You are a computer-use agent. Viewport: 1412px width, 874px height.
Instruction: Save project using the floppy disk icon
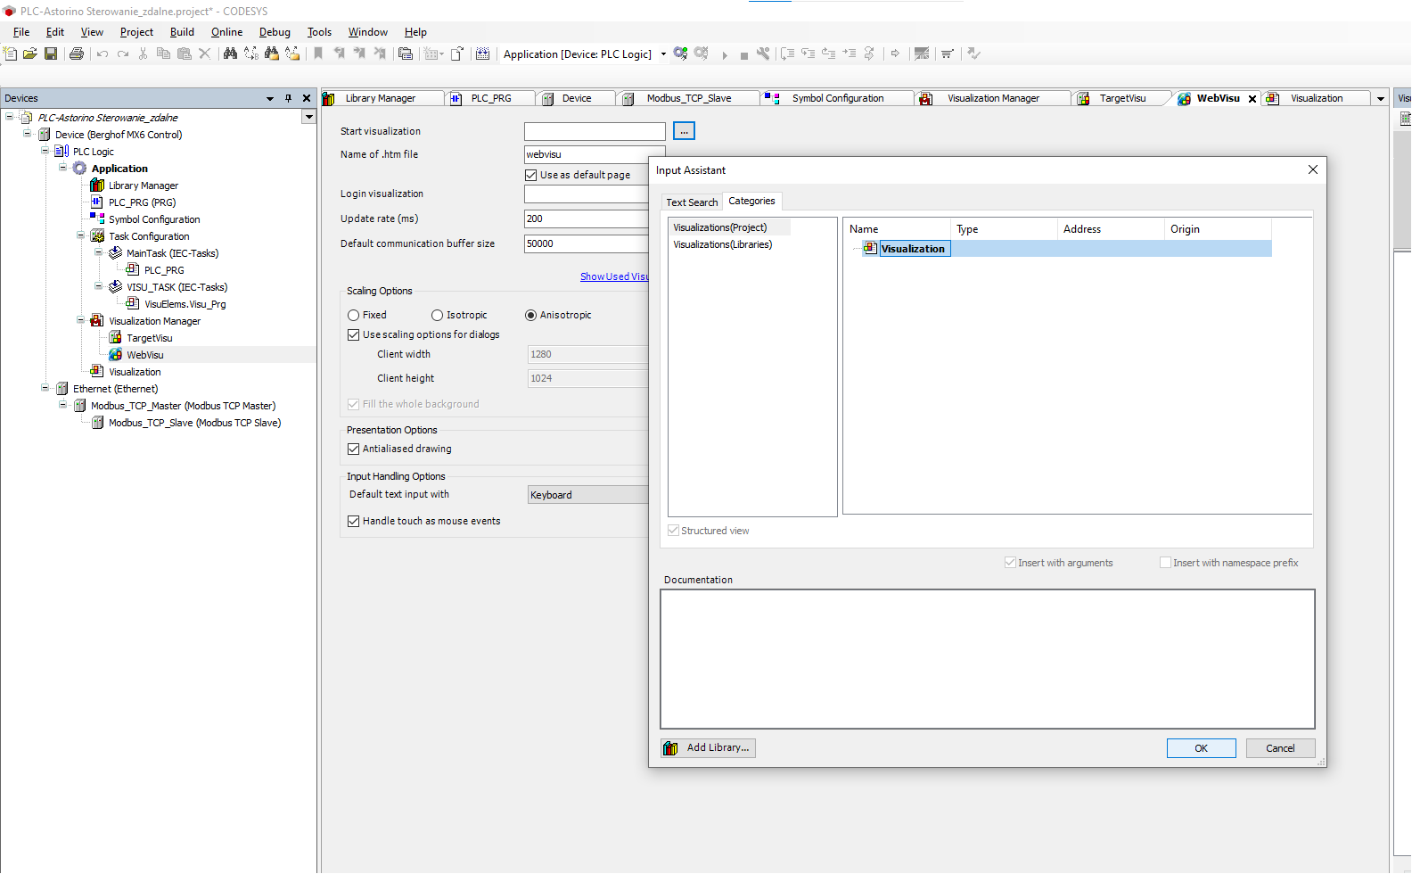click(x=51, y=54)
